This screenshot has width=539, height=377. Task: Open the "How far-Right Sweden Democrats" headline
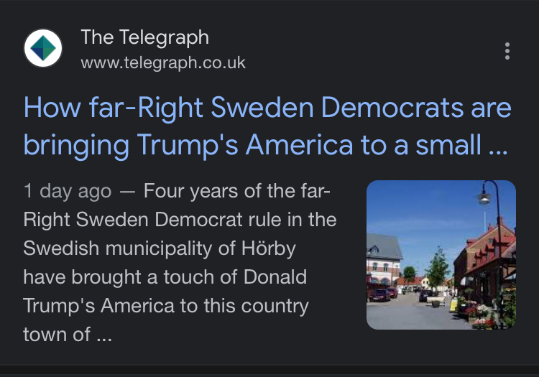point(267,108)
